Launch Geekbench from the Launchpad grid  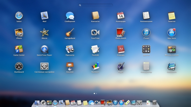click(x=172, y=66)
